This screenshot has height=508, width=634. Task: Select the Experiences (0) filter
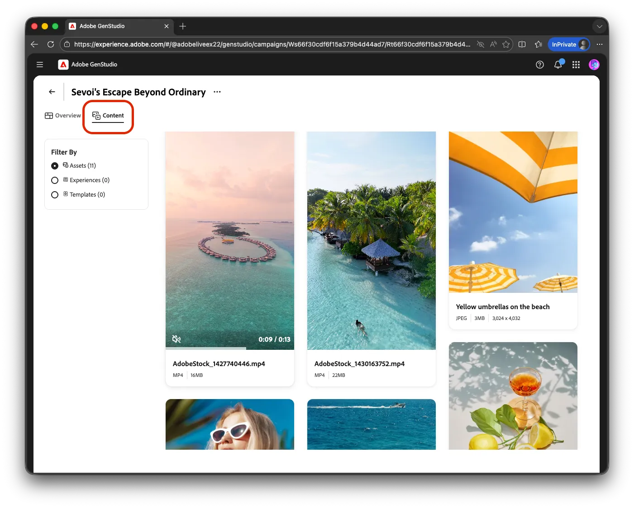click(x=55, y=180)
